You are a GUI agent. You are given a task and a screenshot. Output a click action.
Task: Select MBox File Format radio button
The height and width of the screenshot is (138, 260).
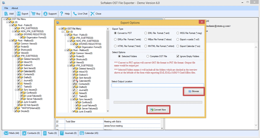click(x=146, y=39)
